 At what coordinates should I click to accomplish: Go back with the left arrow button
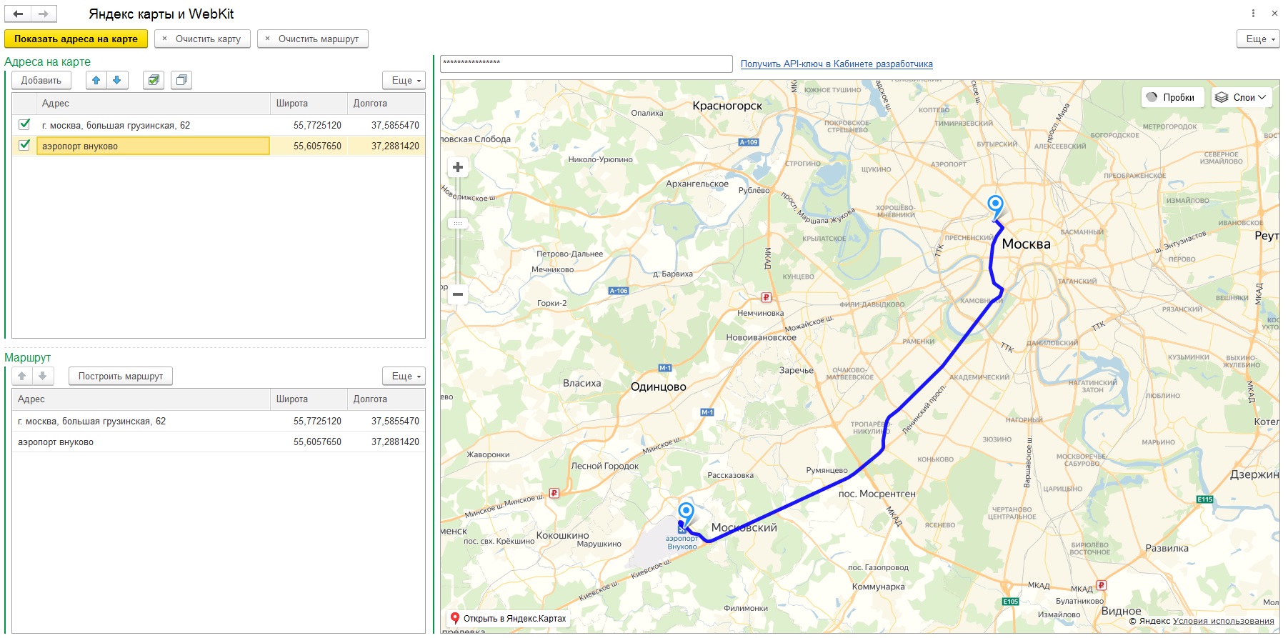click(x=18, y=14)
